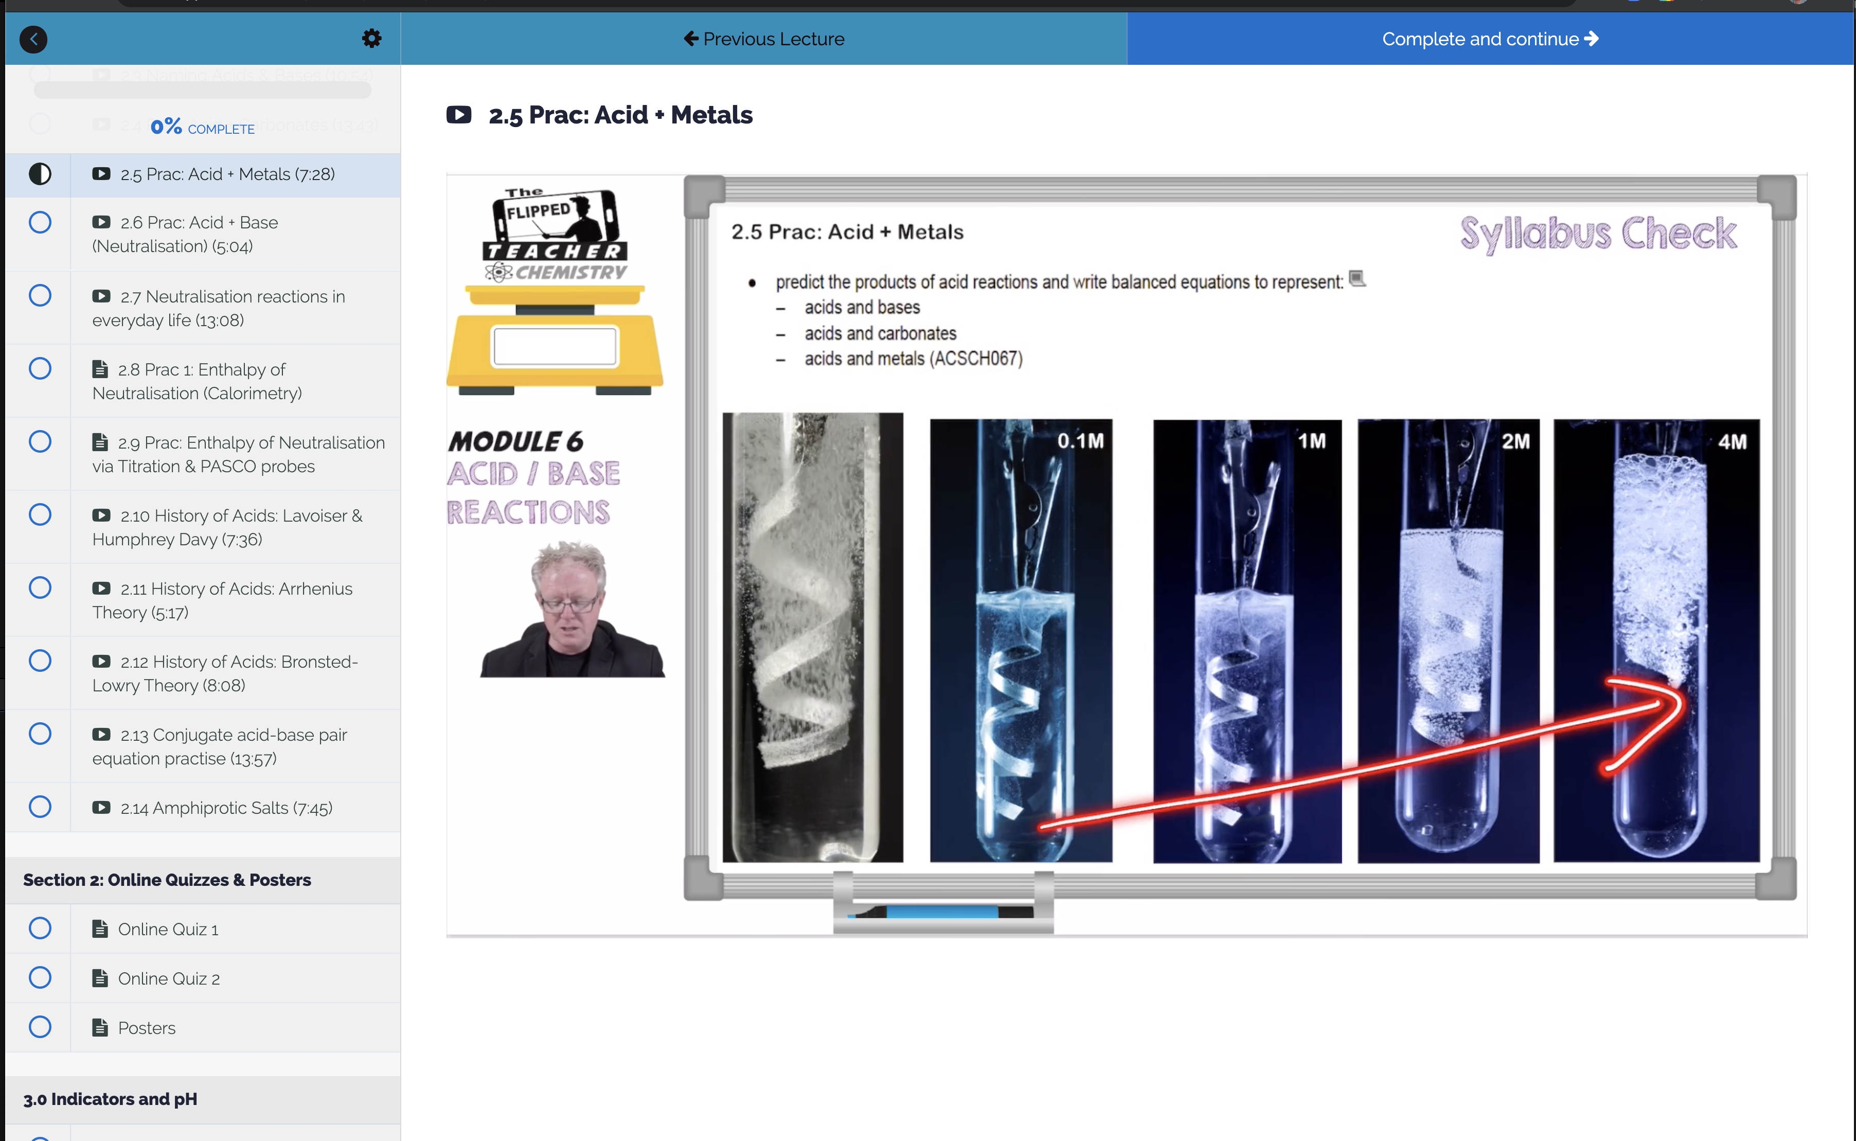Mark 2.12 Bronsted-Lowry Theory completion circle
Image resolution: width=1856 pixels, height=1141 pixels.
coord(40,661)
